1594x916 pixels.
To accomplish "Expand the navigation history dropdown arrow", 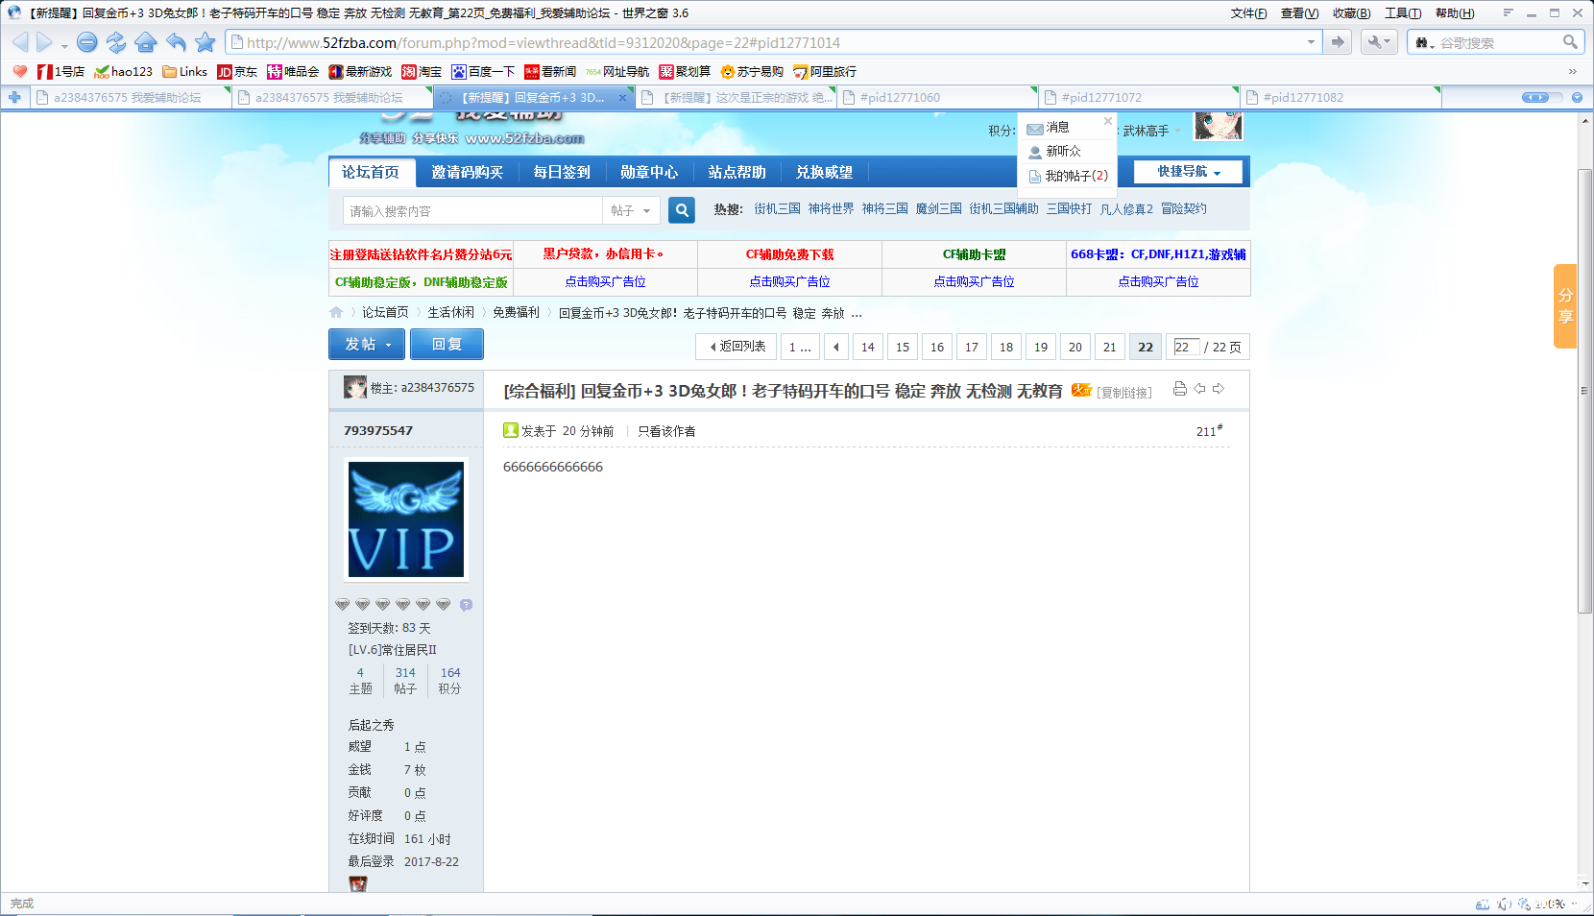I will tap(64, 46).
